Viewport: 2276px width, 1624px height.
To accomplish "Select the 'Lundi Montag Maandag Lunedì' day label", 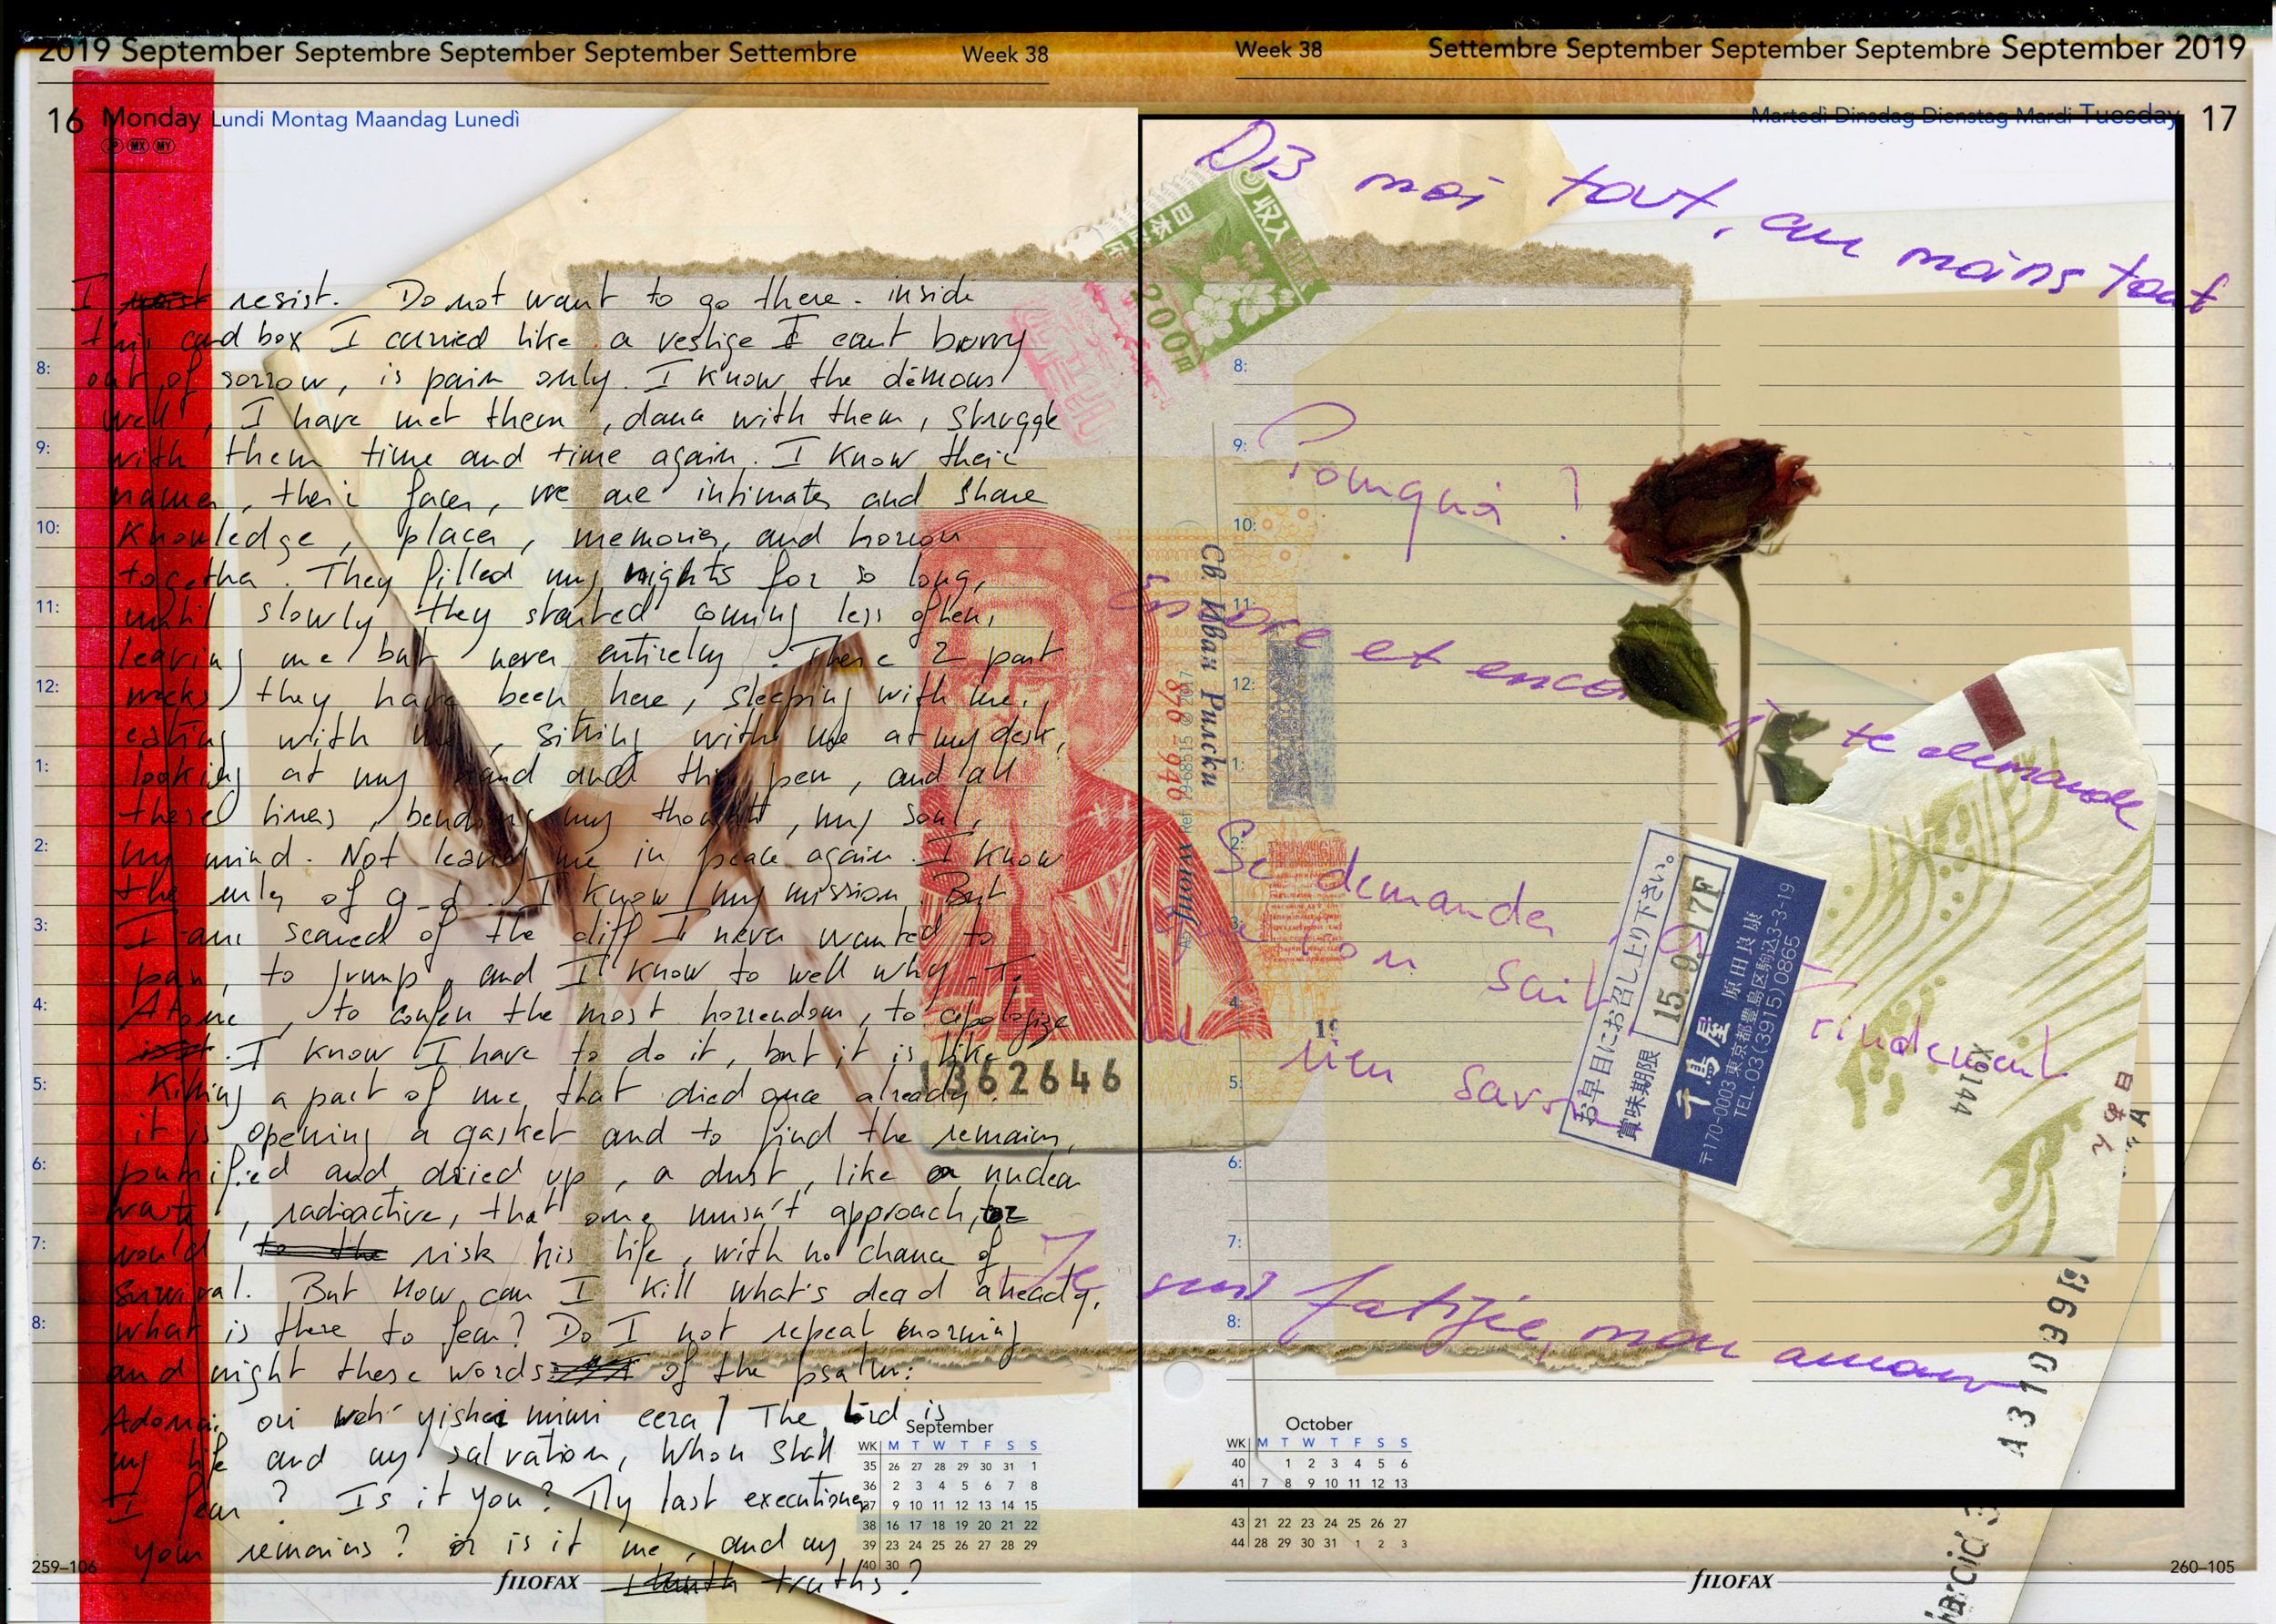I will click(366, 120).
